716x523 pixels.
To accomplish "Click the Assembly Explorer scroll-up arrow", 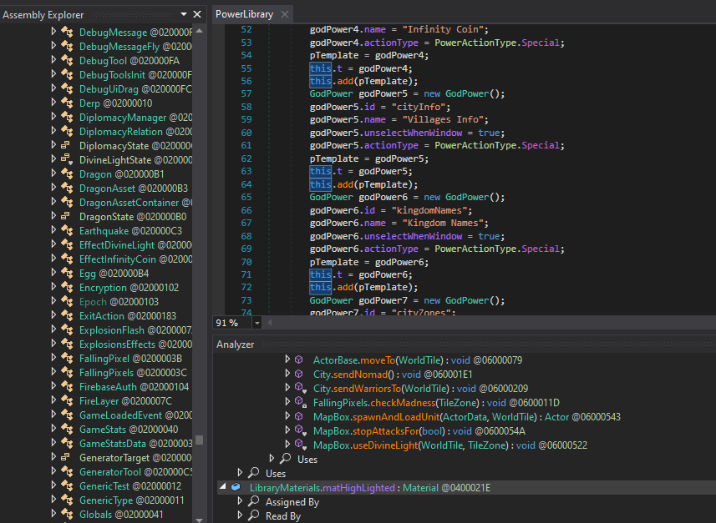I will [x=199, y=31].
